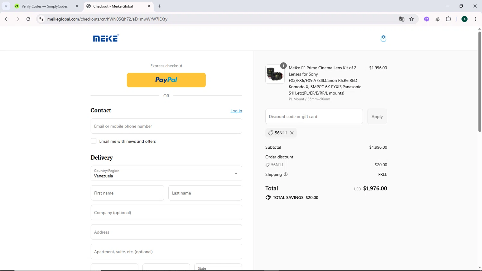
Task: Restore down the browser window
Action: point(461,6)
